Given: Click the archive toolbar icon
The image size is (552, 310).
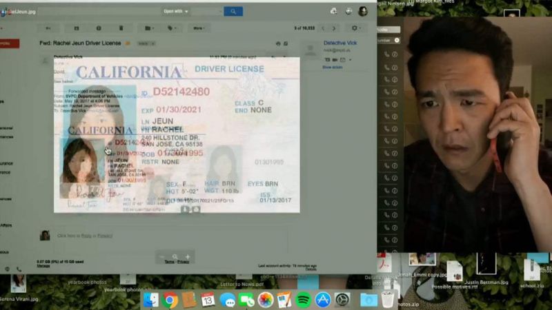Looking at the screenshot, I should click(77, 28).
